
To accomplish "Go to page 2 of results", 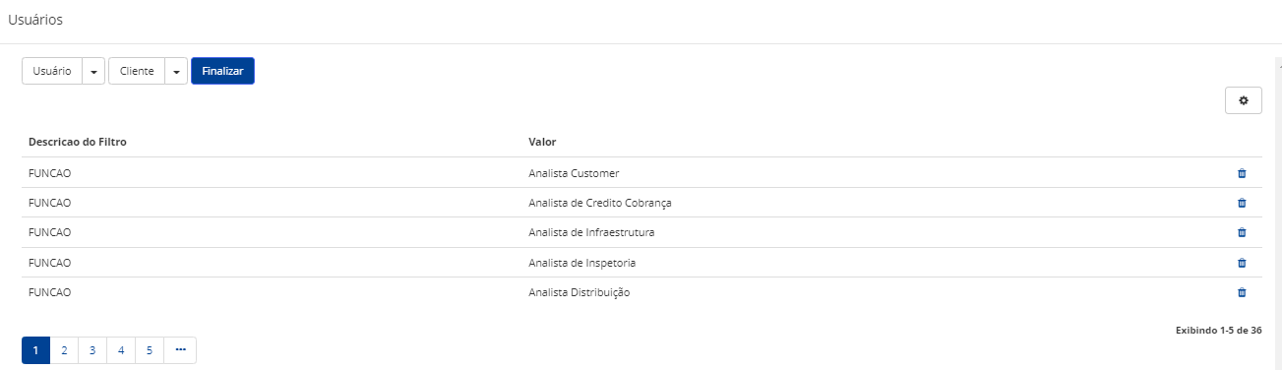I will tap(64, 350).
